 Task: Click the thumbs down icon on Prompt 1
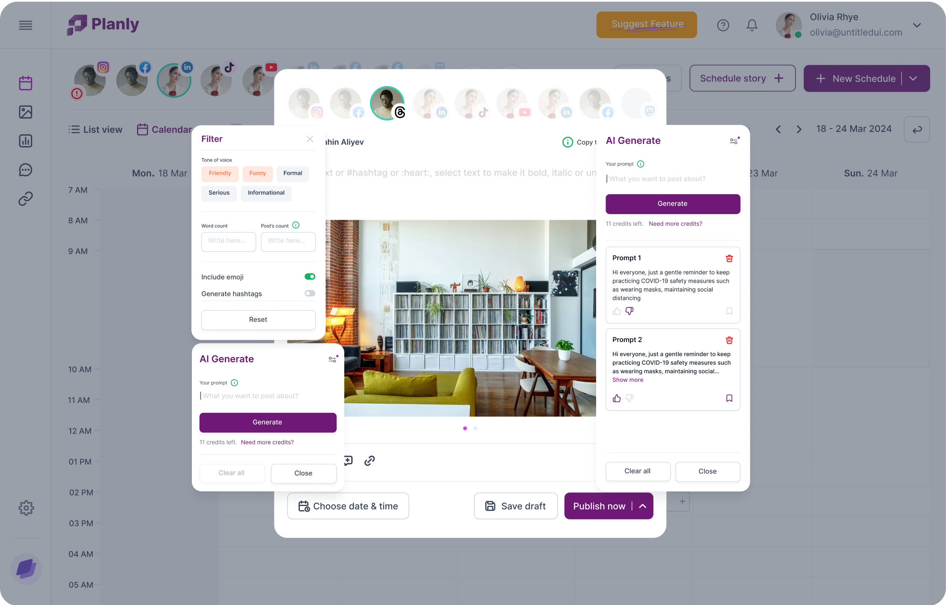[x=630, y=311]
